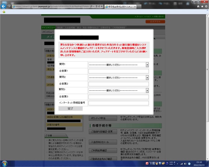Click the 合言葉2 input field
This screenshot has height=167, width=209.
pos(118,84)
